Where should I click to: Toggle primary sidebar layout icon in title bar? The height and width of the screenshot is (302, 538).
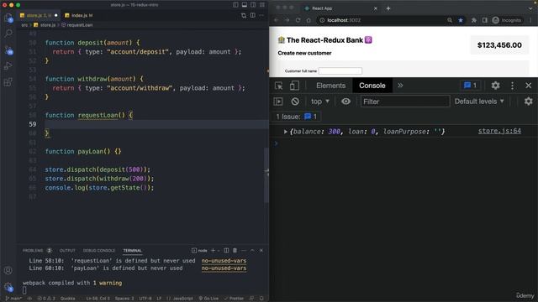pyautogui.click(x=235, y=5)
